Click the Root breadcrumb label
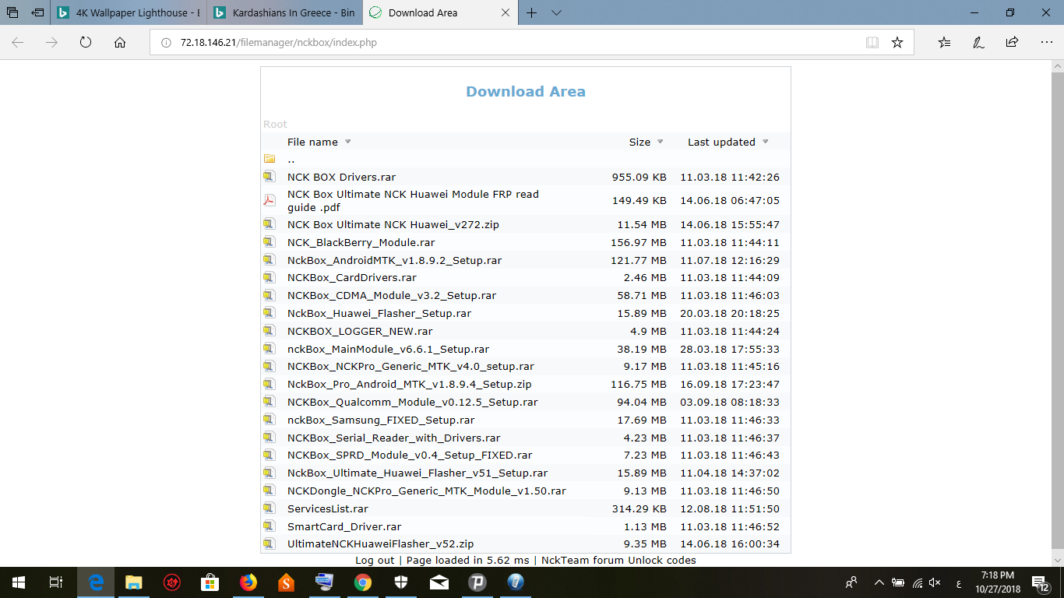Image resolution: width=1064 pixels, height=598 pixels. (x=275, y=124)
